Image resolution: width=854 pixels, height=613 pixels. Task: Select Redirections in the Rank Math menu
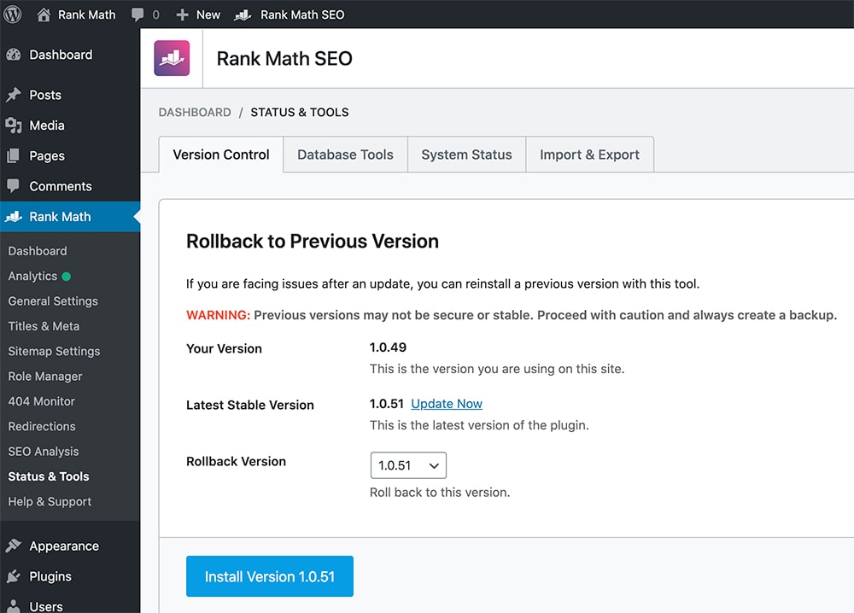coord(41,426)
